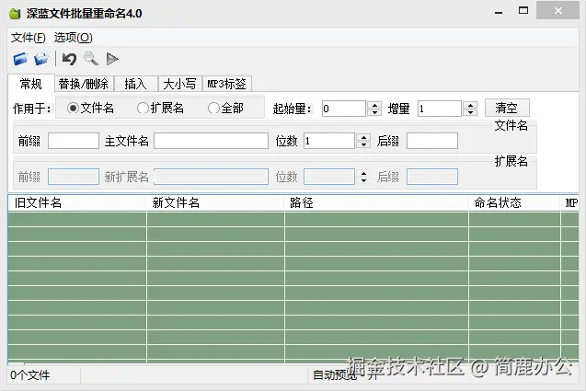Switch to the 大小写 tab

point(179,84)
